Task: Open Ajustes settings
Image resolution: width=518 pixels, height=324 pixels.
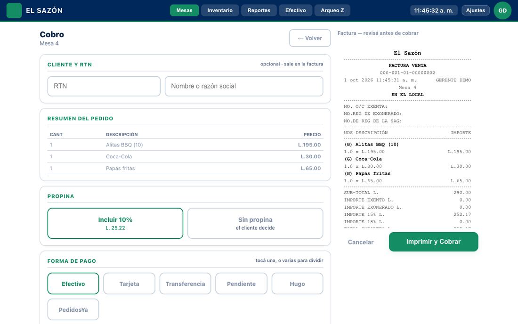Action: coord(476,10)
